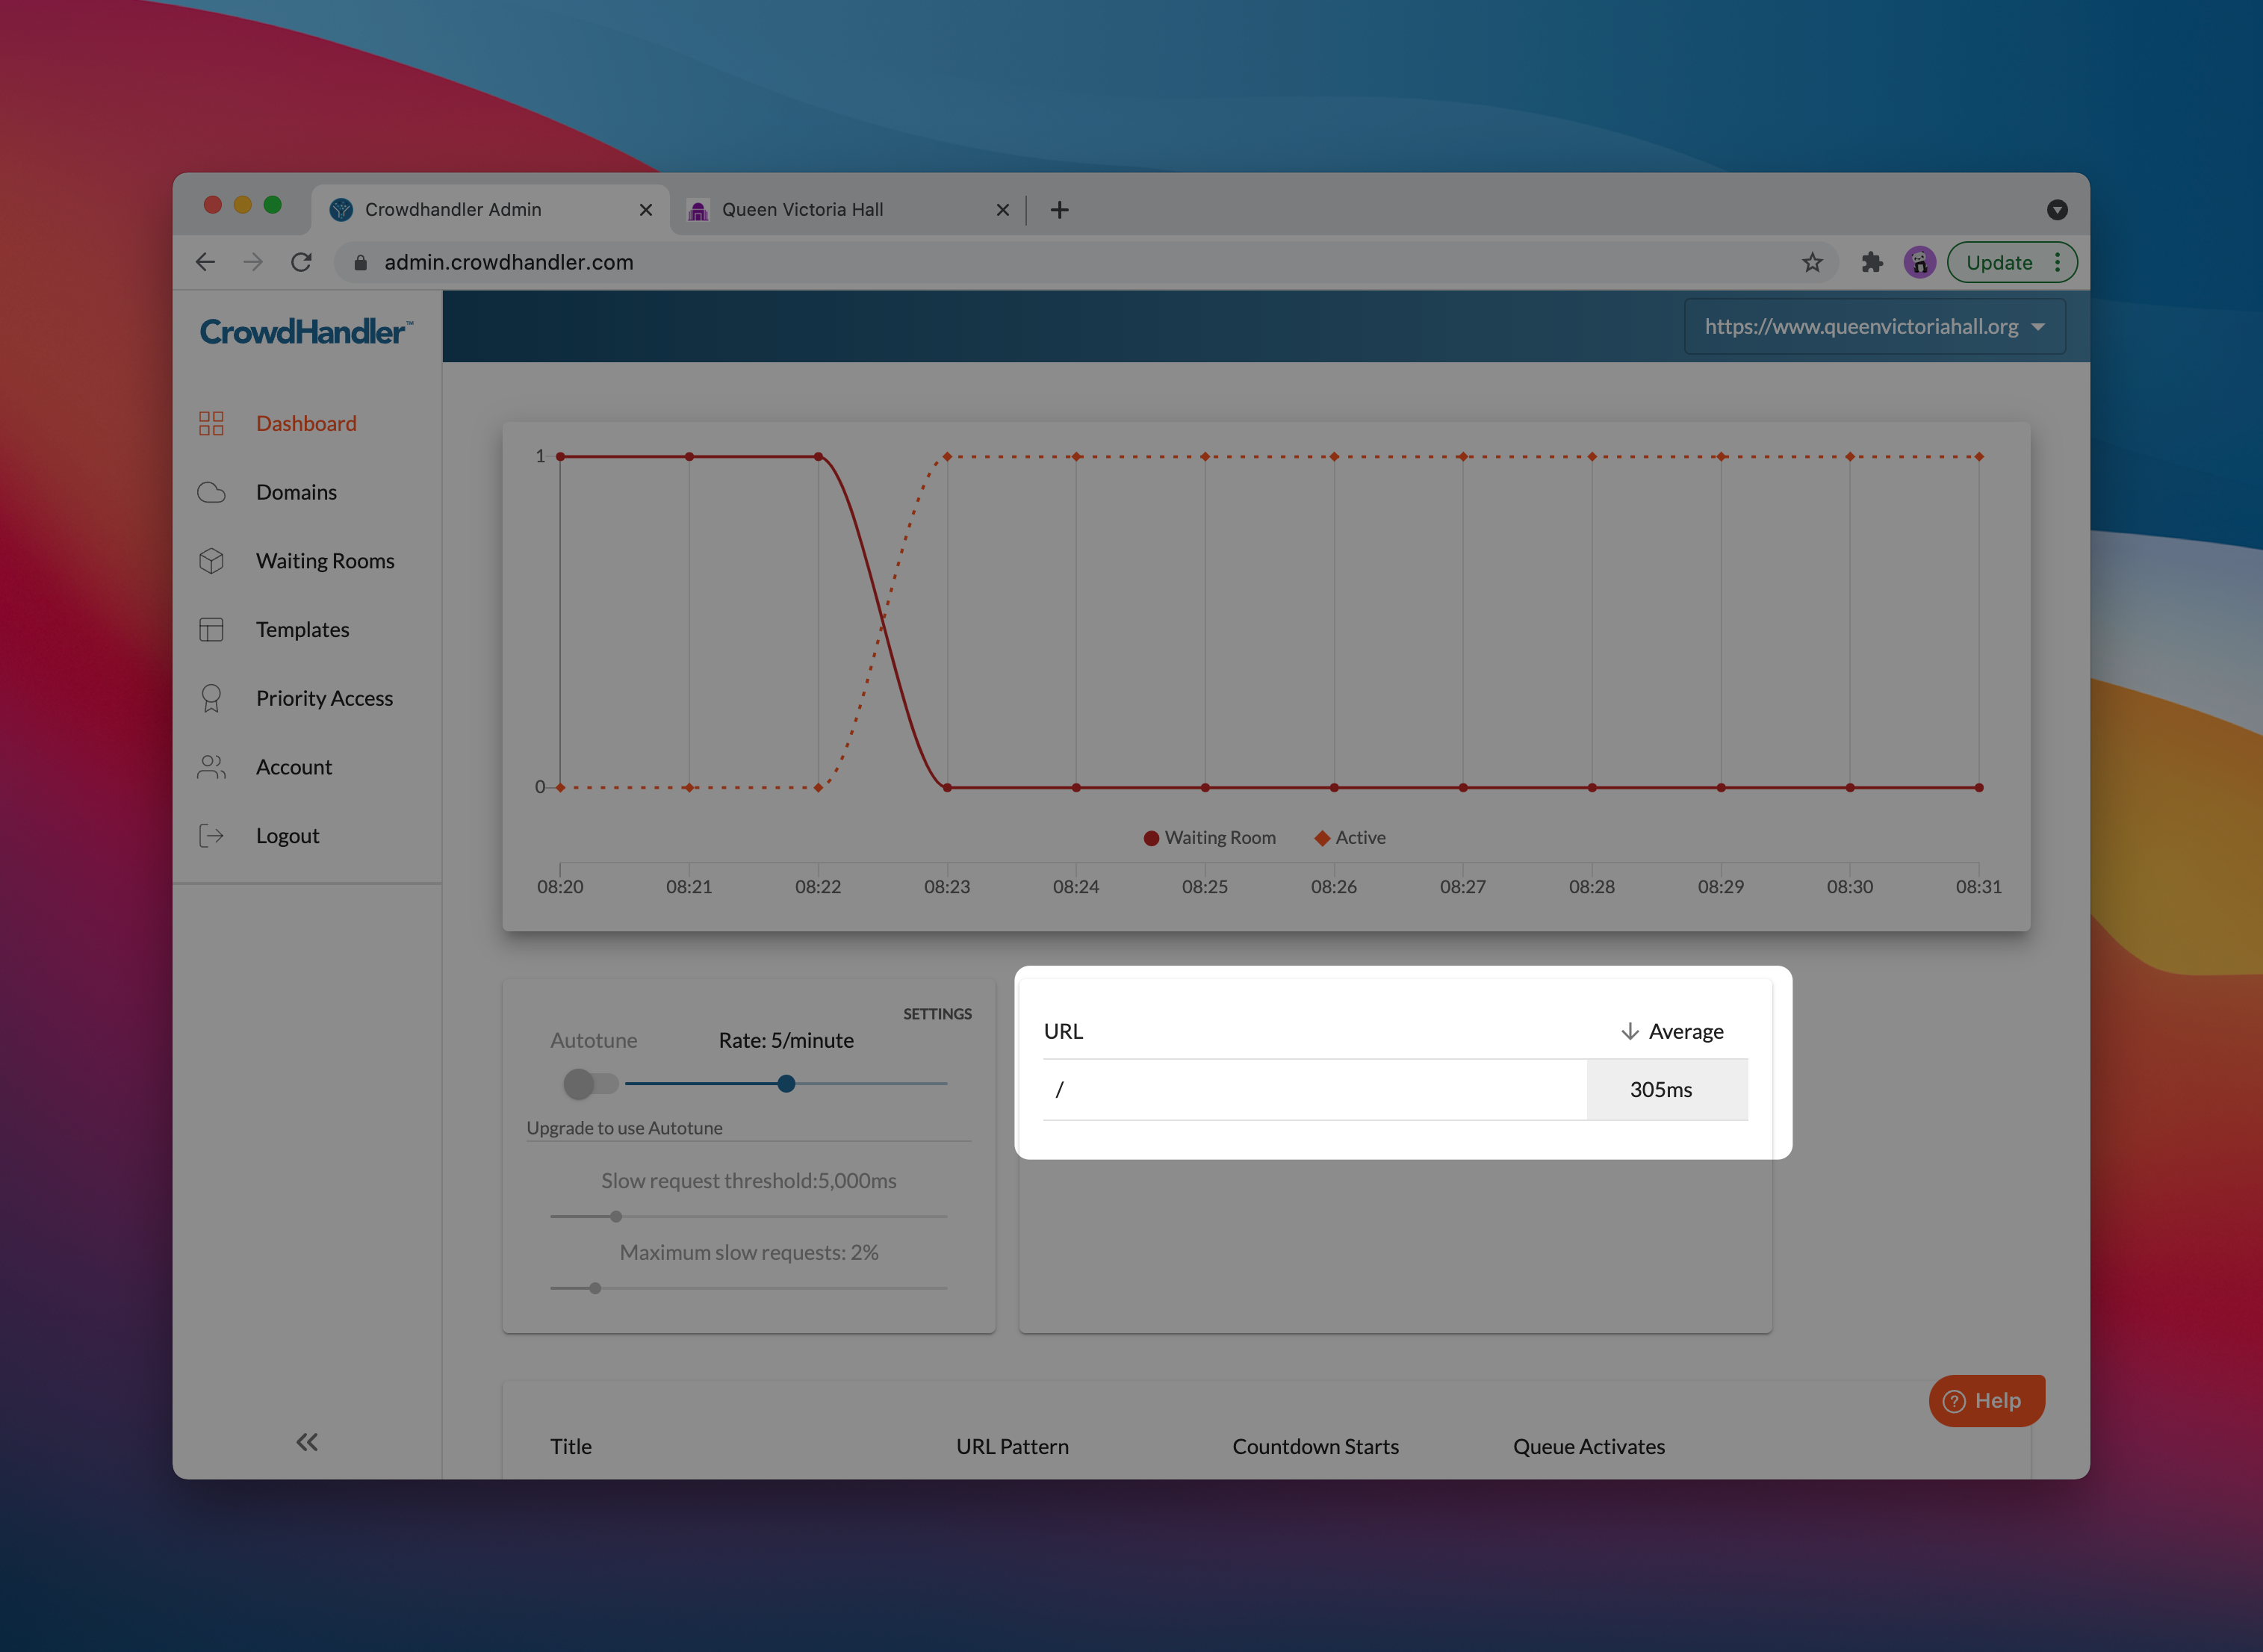Image resolution: width=2263 pixels, height=1652 pixels.
Task: Click the 08:20 time axis label
Action: coord(560,887)
